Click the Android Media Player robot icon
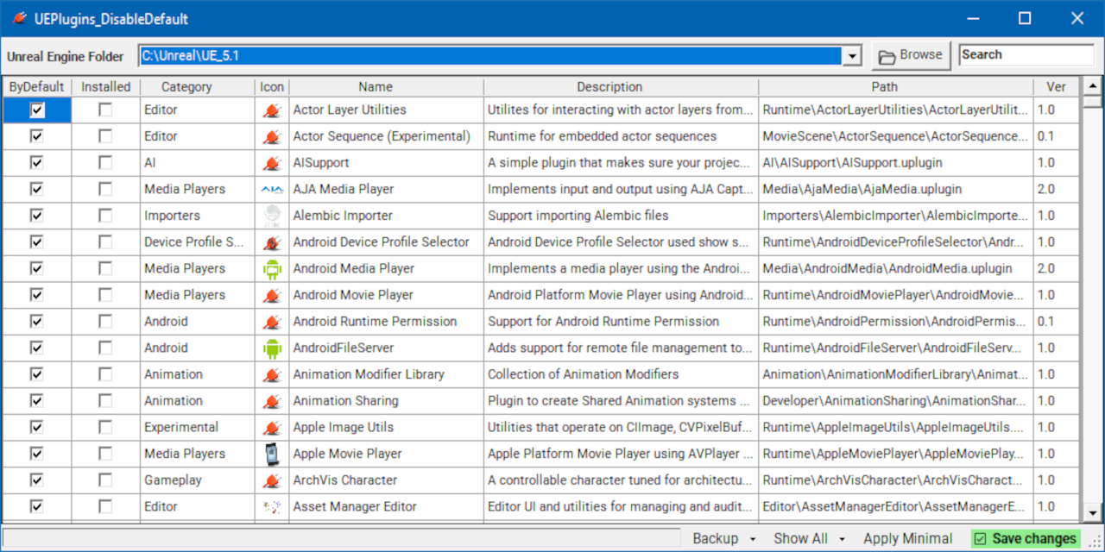The image size is (1105, 552). click(272, 268)
